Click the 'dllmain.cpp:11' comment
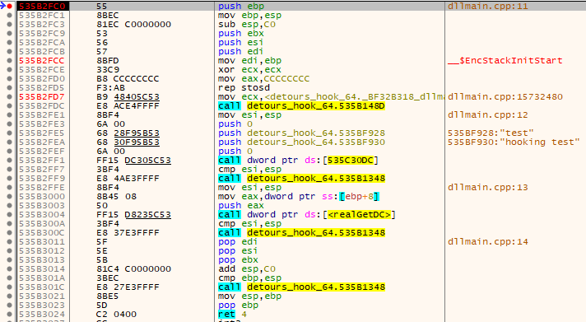586x322 pixels. [x=488, y=7]
